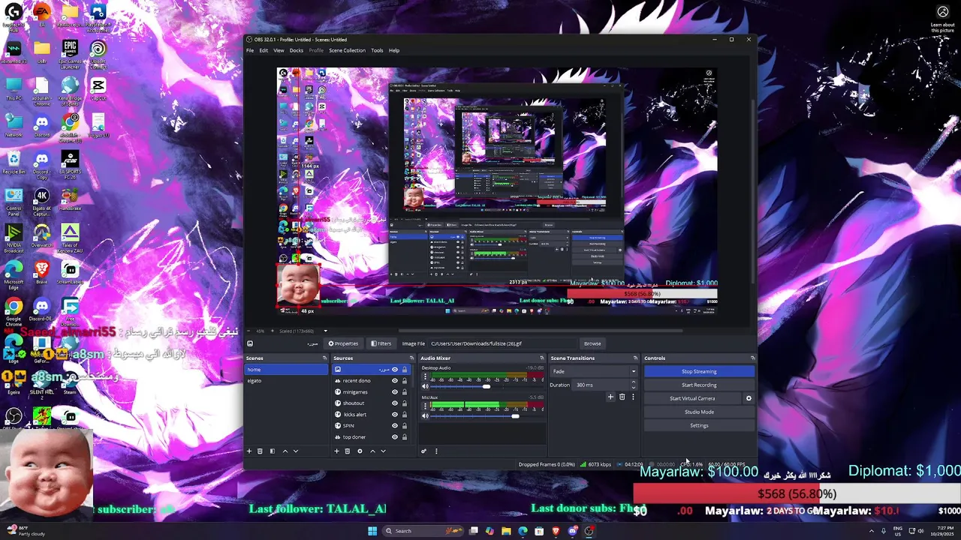Open Steam desktop shortcut

[70, 381]
